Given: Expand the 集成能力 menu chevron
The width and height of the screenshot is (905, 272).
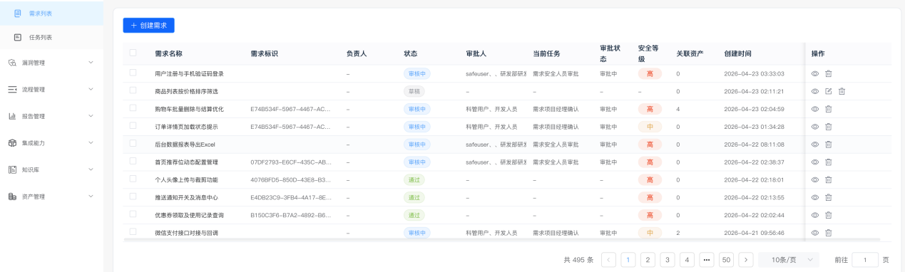Looking at the screenshot, I should pos(91,142).
